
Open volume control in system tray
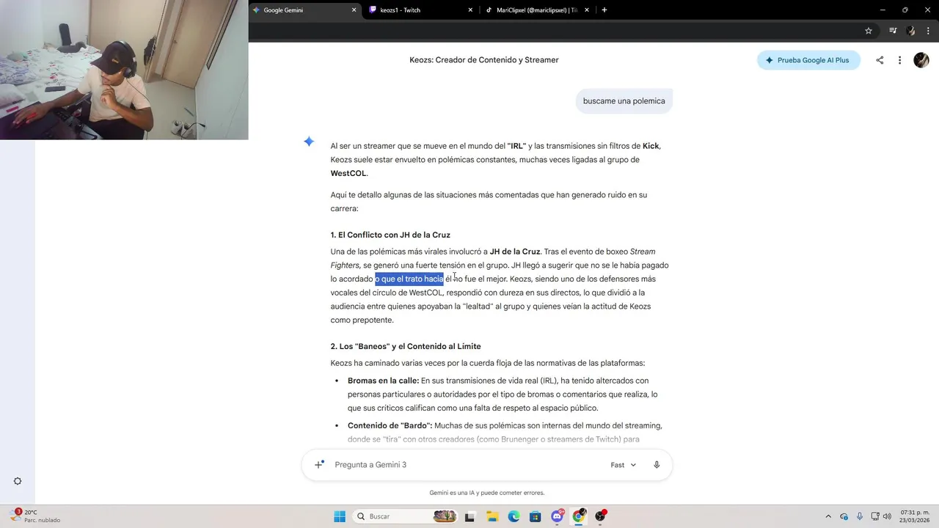pos(888,516)
